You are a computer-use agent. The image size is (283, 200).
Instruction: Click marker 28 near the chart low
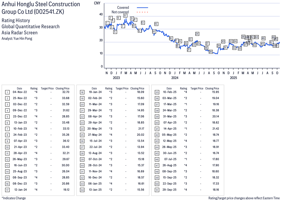pyautogui.click(x=210, y=52)
